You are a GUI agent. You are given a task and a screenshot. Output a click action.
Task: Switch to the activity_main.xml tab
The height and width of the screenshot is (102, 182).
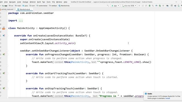pos(7,9)
